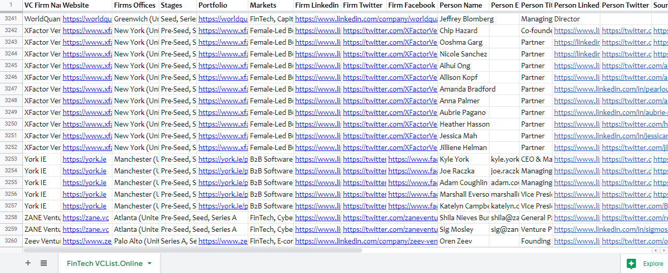The width and height of the screenshot is (668, 273).
Task: Select the Person Twitter header cell
Action: [x=626, y=5]
